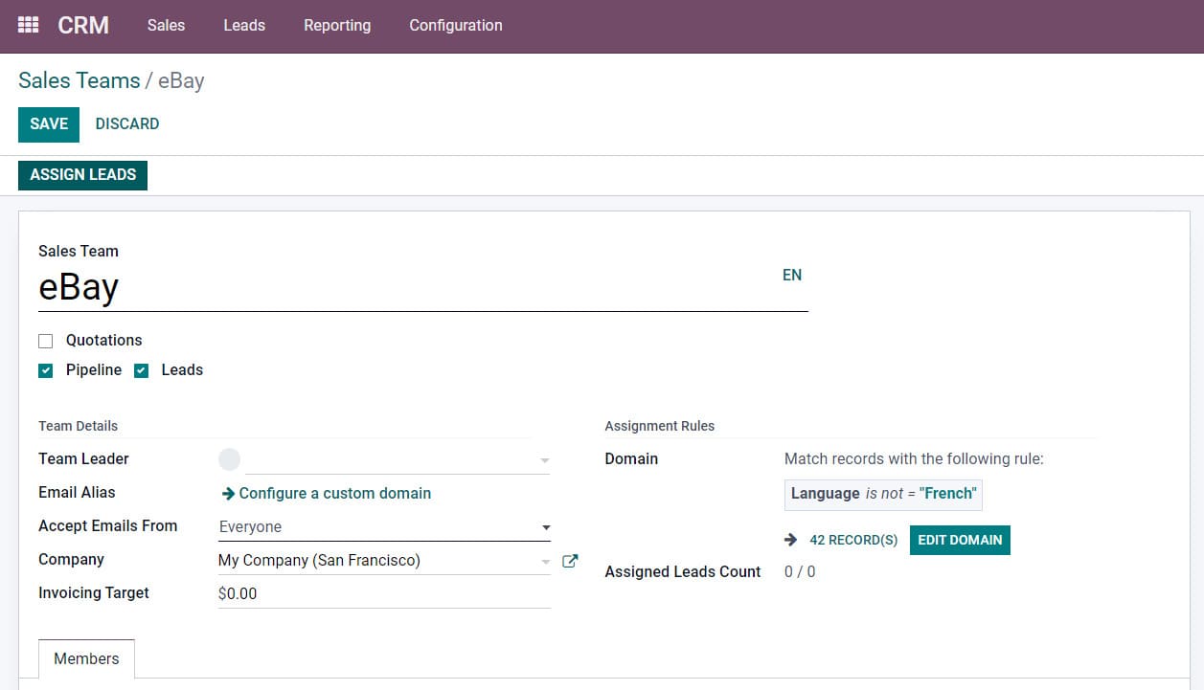Click the Language is not French rule

tap(883, 494)
